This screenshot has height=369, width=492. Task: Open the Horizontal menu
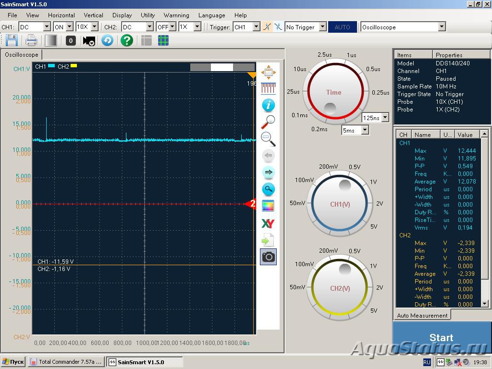pos(61,15)
